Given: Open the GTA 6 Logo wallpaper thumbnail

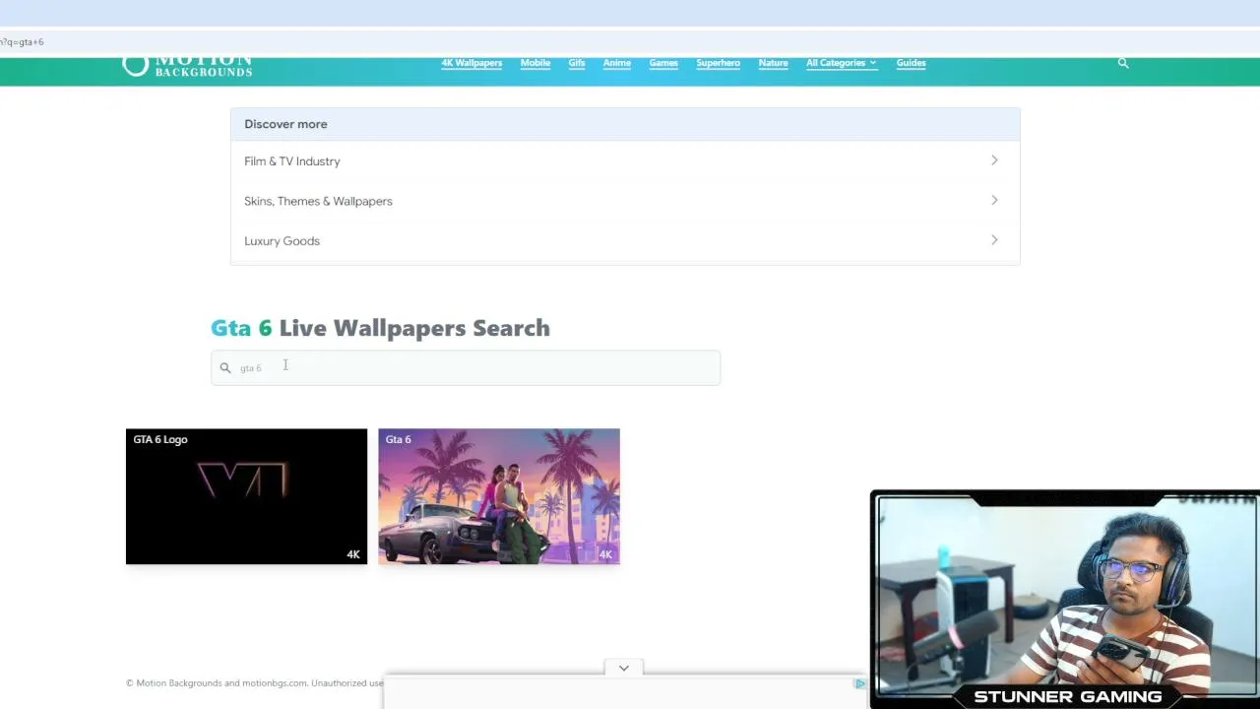Looking at the screenshot, I should pos(246,496).
